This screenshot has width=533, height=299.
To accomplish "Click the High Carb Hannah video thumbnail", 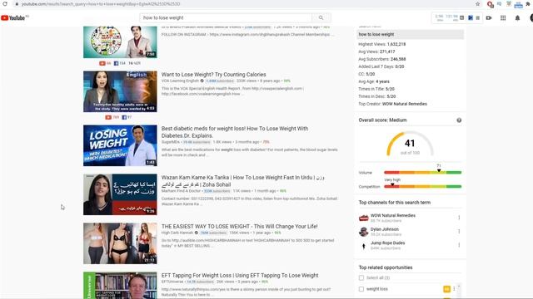I will (120, 243).
